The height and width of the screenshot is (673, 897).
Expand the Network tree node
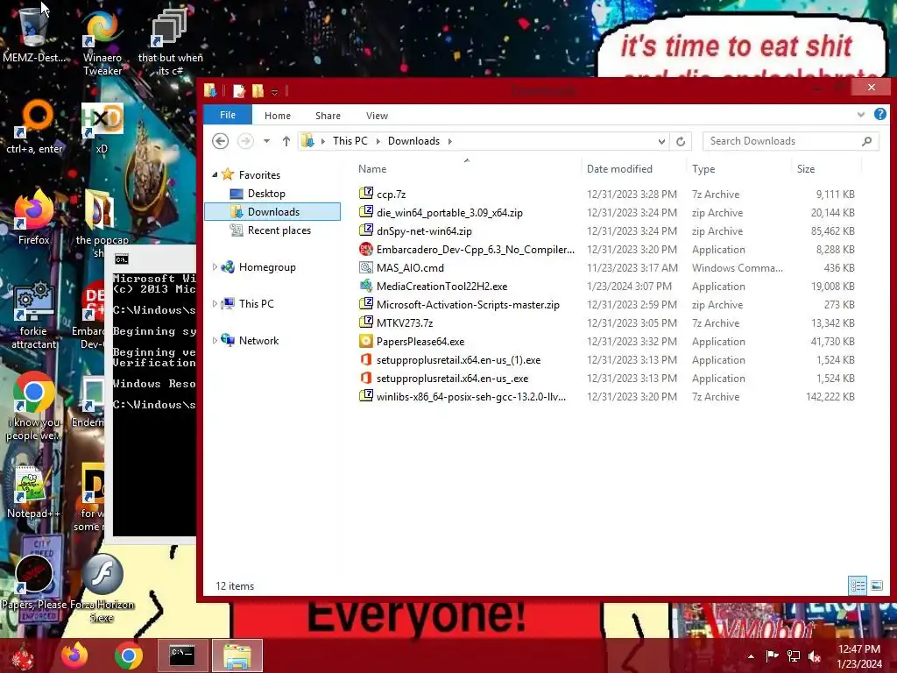pyautogui.click(x=215, y=340)
